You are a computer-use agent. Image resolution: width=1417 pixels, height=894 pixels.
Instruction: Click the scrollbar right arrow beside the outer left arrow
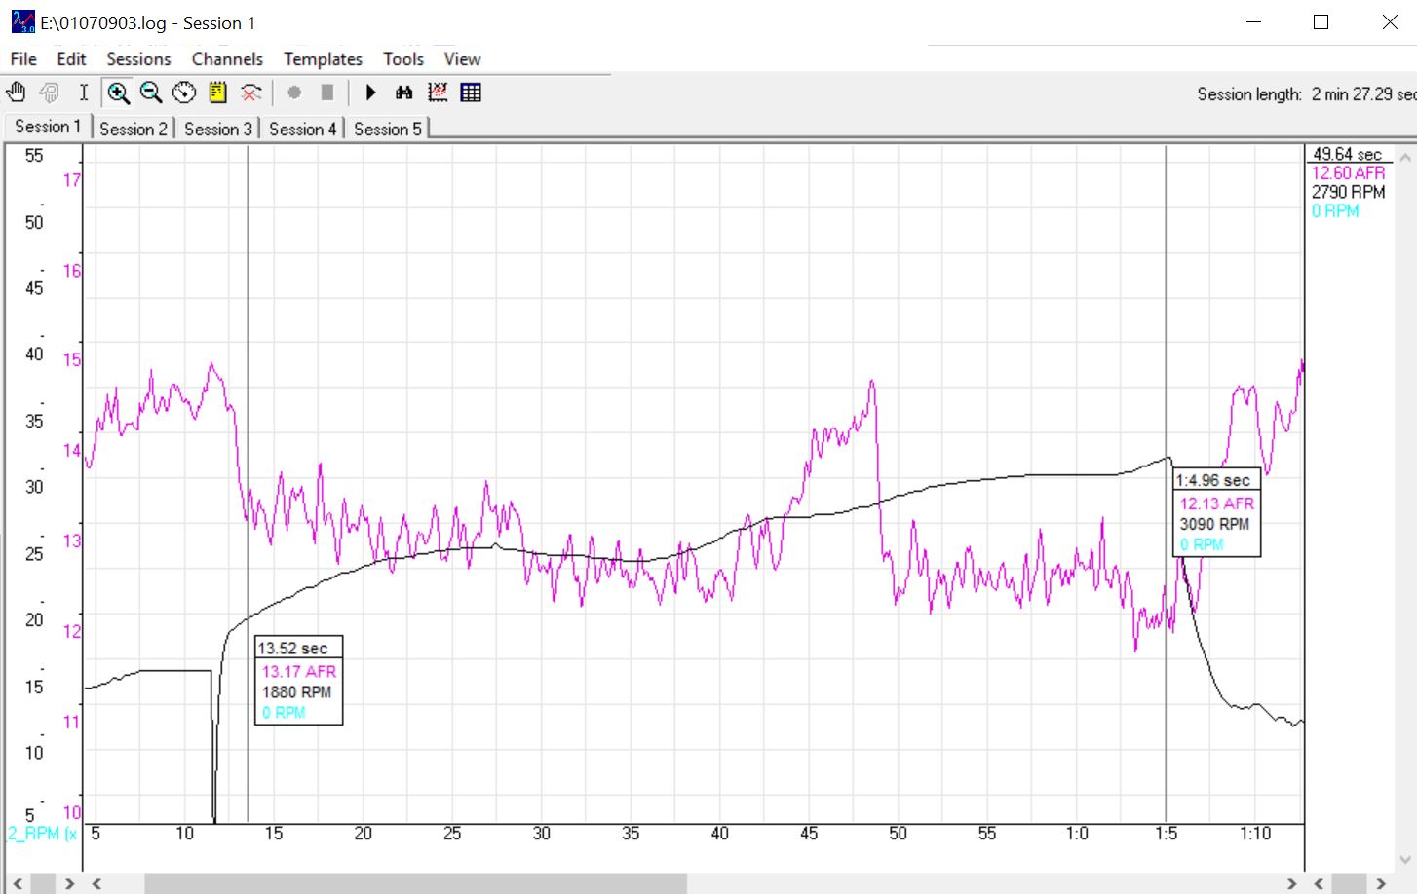69,883
